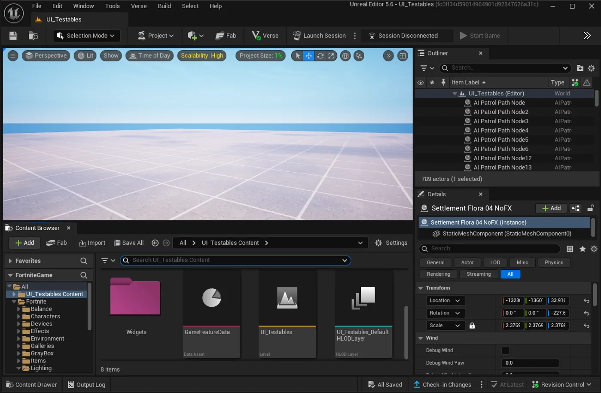Screen dimensions: 601x393
Task: Open the content browse icon beside save
Action: click(x=33, y=36)
